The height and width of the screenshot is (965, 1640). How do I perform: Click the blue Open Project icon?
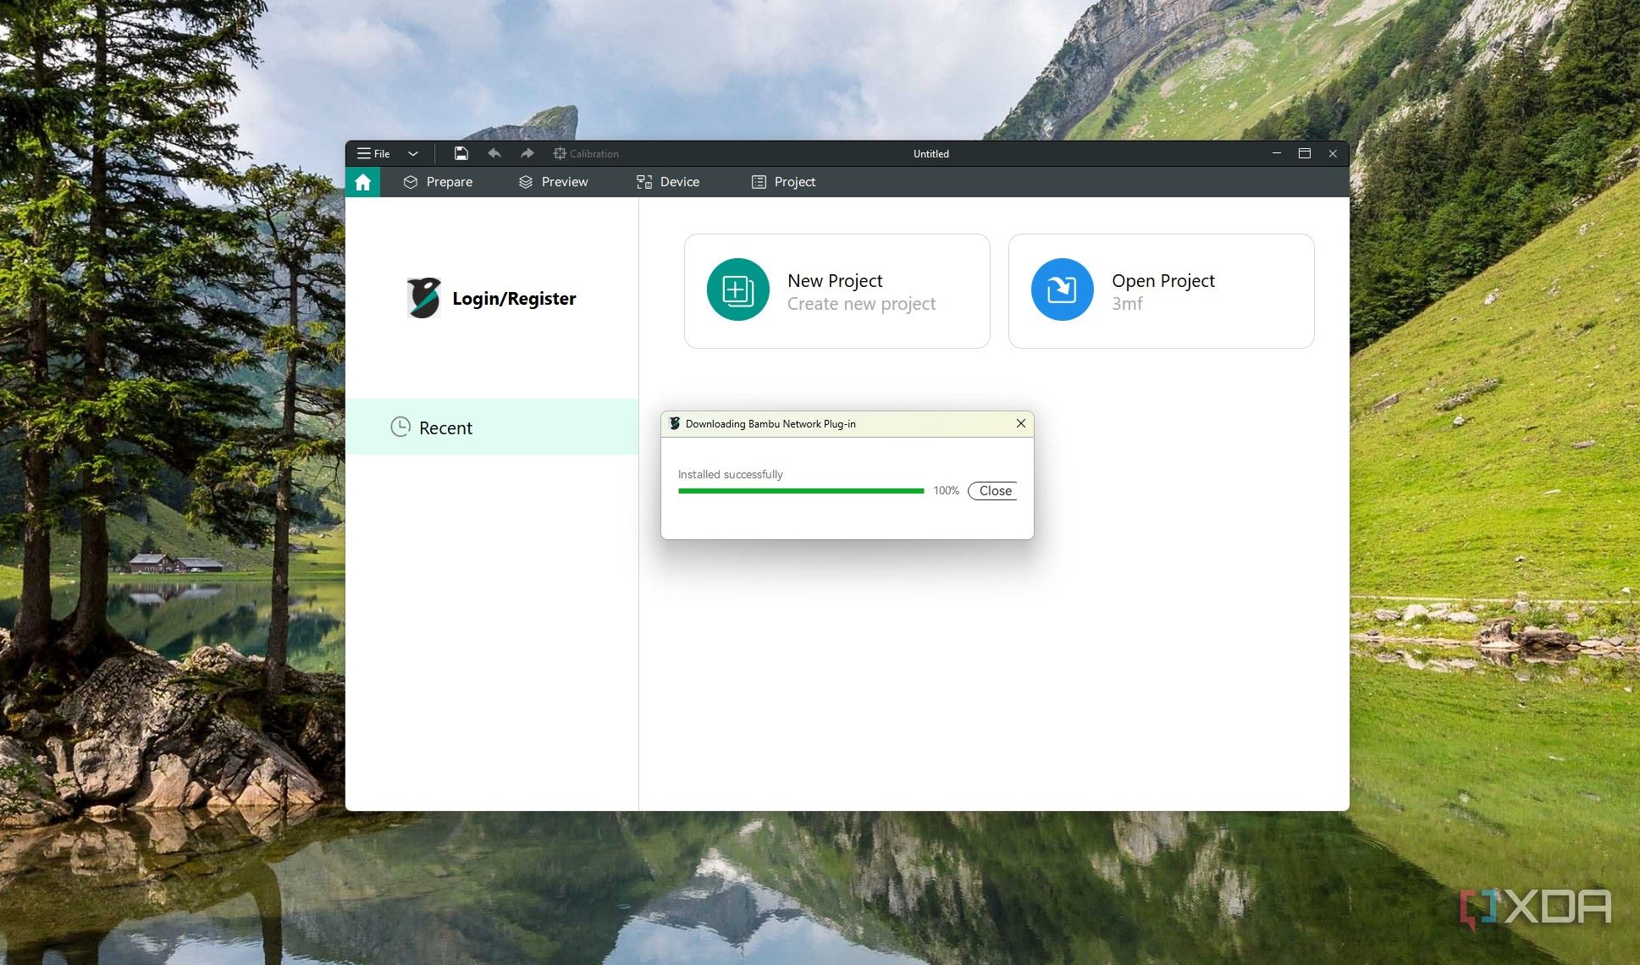point(1062,289)
